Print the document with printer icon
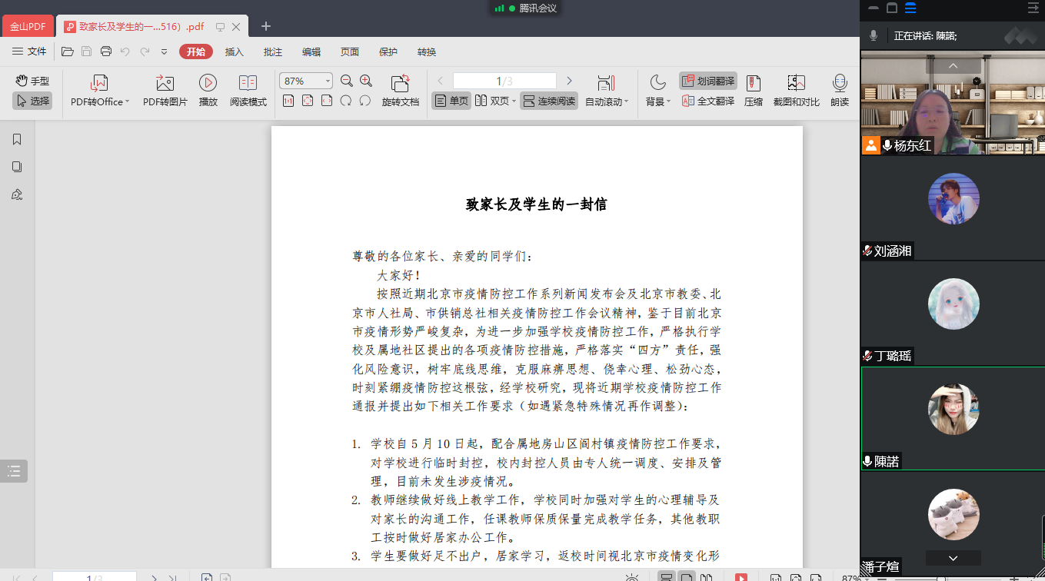 point(106,51)
